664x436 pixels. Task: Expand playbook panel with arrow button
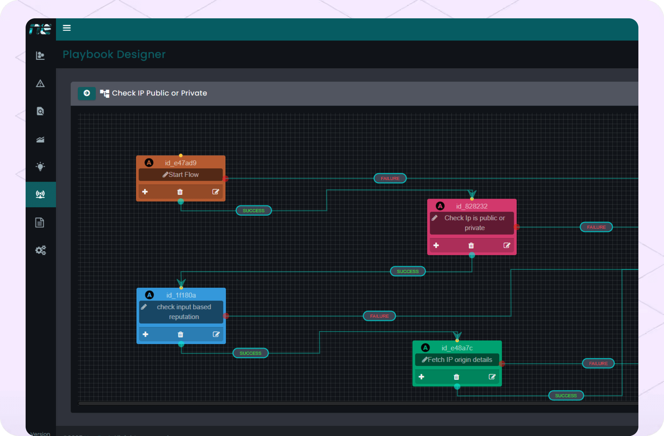[87, 93]
